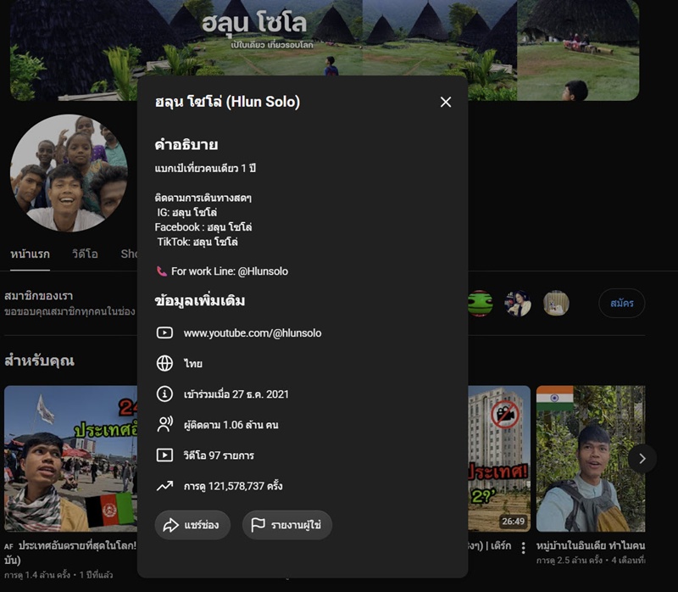Click the video count play icon
This screenshot has height=592, width=678.
164,455
